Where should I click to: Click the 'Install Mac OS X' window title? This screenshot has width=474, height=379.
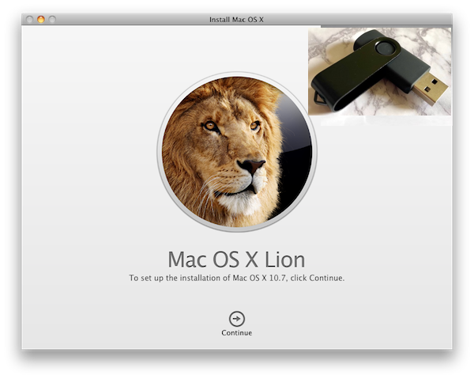click(x=236, y=19)
